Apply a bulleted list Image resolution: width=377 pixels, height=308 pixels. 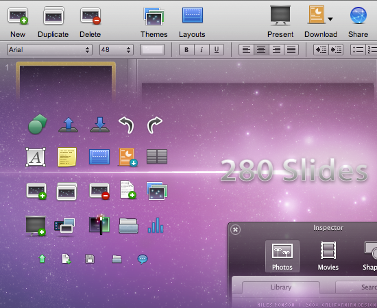[x=358, y=50]
